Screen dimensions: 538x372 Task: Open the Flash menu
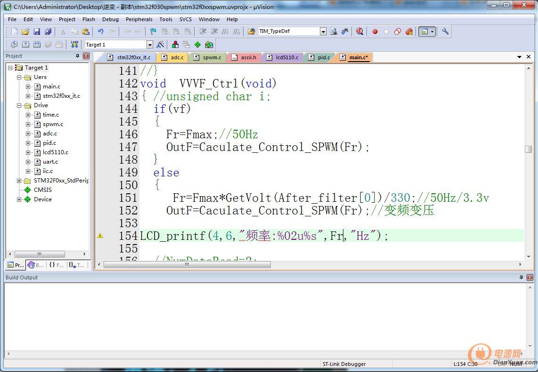point(89,20)
